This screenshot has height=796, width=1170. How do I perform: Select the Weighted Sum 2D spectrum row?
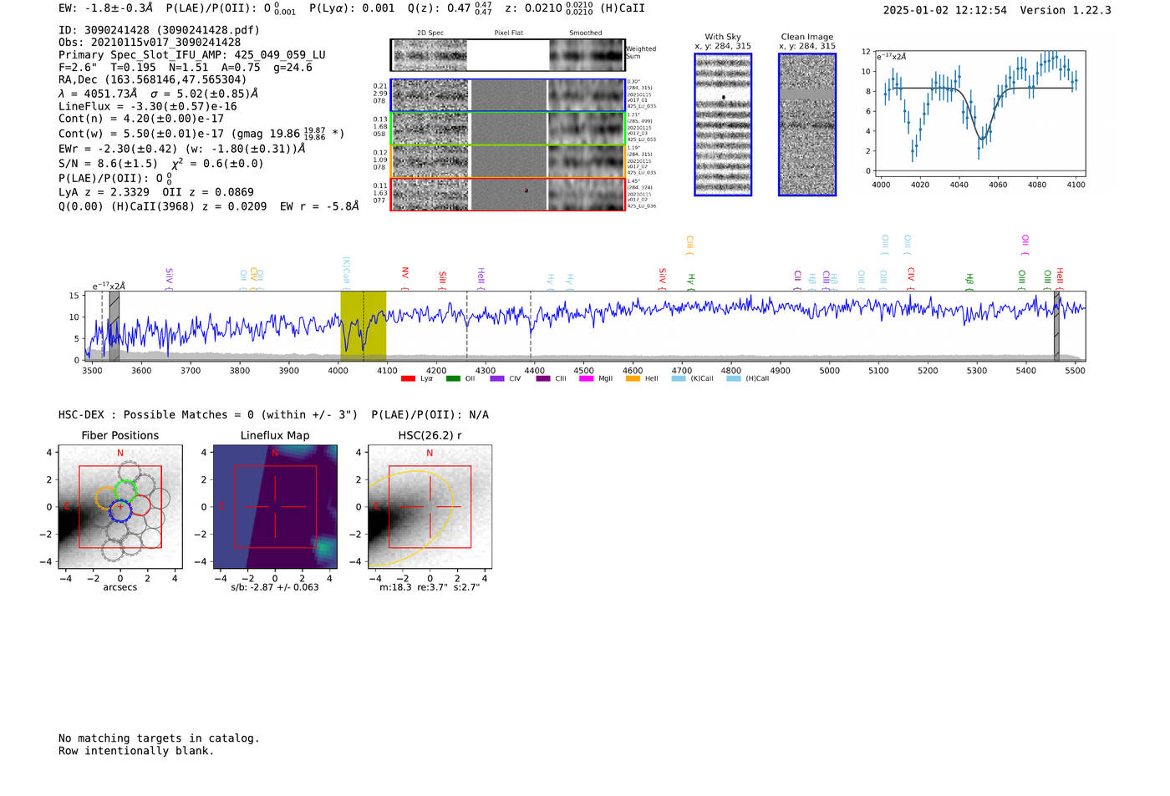click(508, 55)
